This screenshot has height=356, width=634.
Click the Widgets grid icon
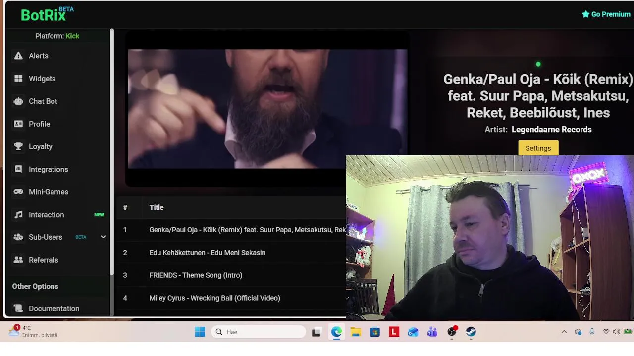pyautogui.click(x=18, y=79)
